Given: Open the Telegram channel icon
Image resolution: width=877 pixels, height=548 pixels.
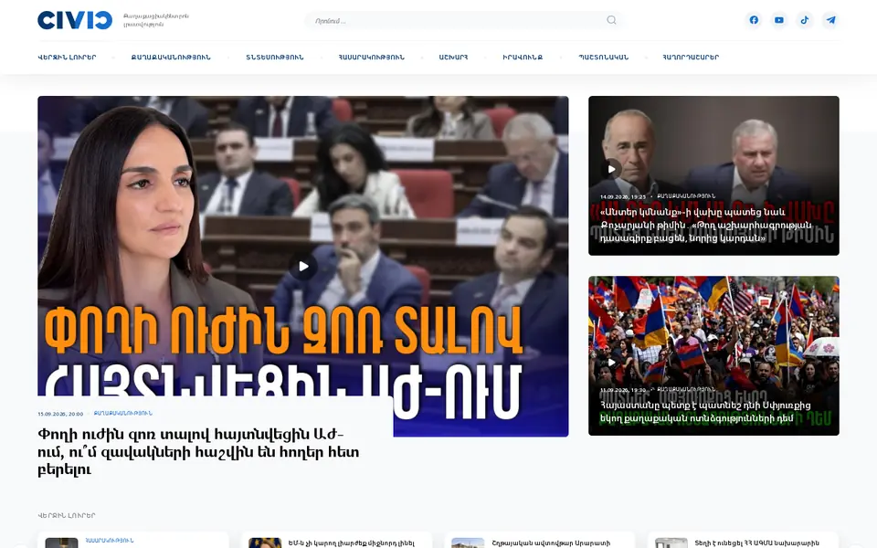Looking at the screenshot, I should (831, 20).
